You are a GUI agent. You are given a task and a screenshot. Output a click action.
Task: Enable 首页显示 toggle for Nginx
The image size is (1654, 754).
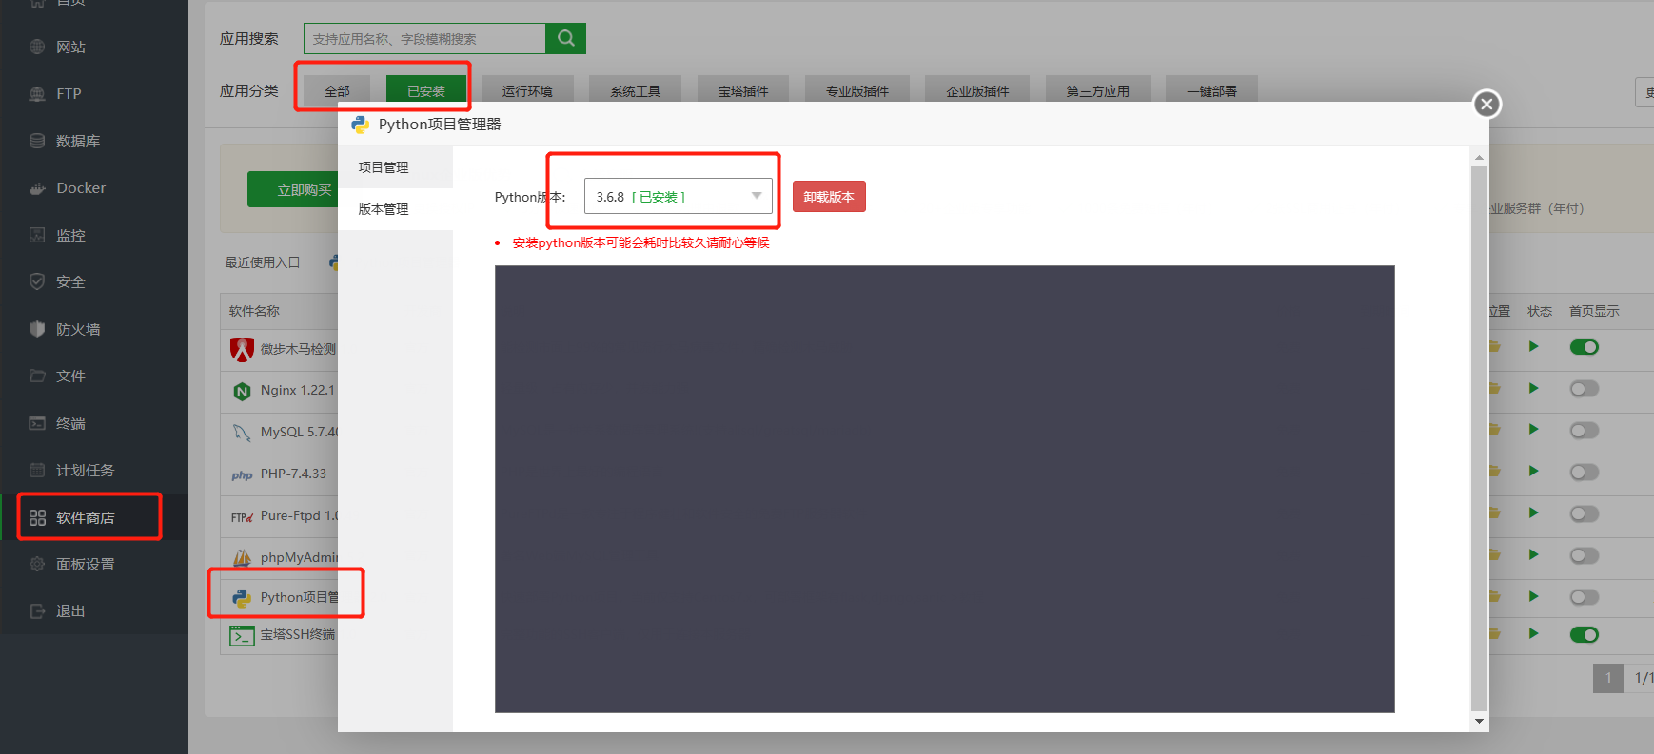click(1585, 389)
